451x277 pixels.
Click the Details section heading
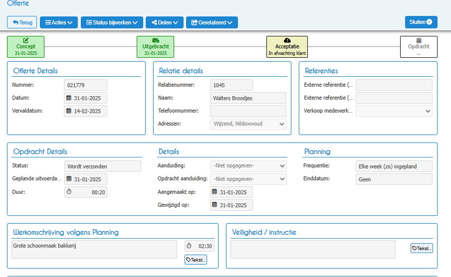tap(169, 151)
